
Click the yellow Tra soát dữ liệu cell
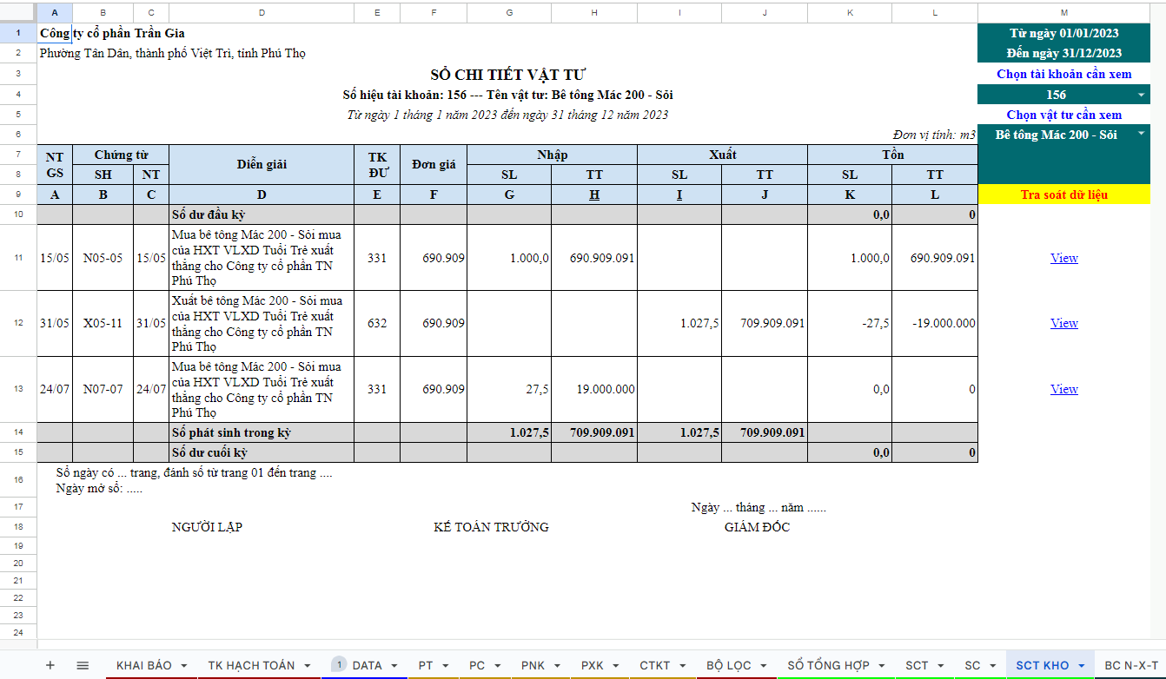click(x=1063, y=194)
